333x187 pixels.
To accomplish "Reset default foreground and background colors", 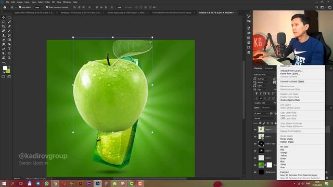I will click(4, 72).
